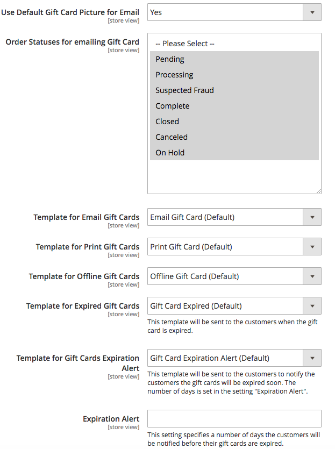Open Template for Print Gift Cards dropdown
Screen dimensions: 335x449
click(x=234, y=247)
